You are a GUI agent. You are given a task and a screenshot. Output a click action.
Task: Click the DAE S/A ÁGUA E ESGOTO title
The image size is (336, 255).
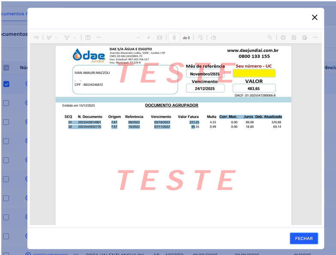click(131, 49)
